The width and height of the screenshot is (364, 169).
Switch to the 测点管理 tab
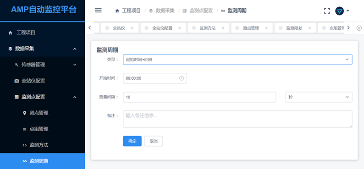[252, 28]
